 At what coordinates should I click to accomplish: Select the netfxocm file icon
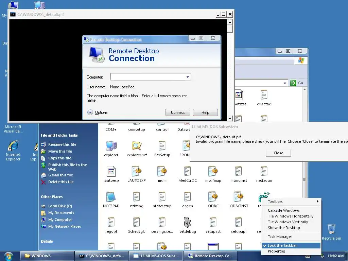[264, 171]
